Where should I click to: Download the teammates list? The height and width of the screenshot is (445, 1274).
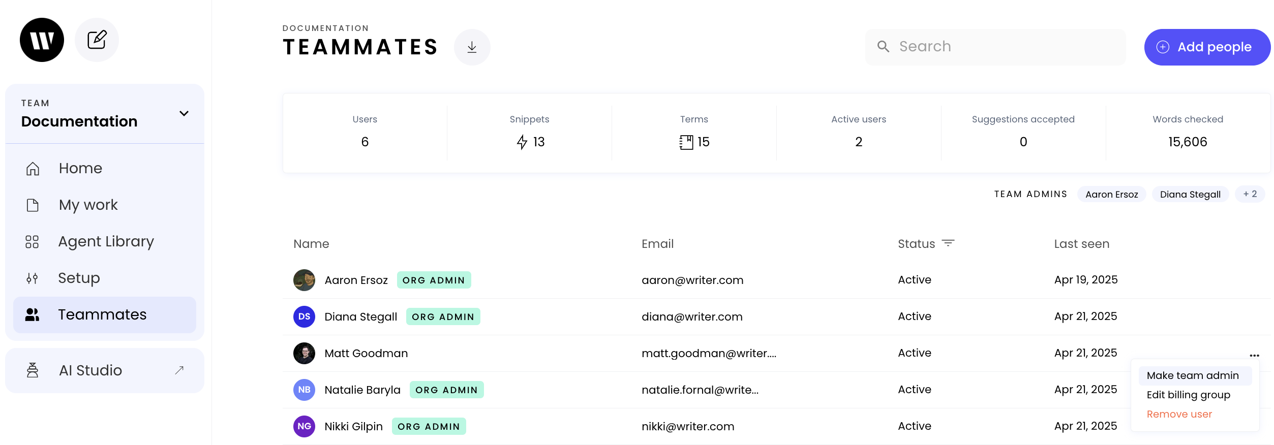[x=472, y=47]
